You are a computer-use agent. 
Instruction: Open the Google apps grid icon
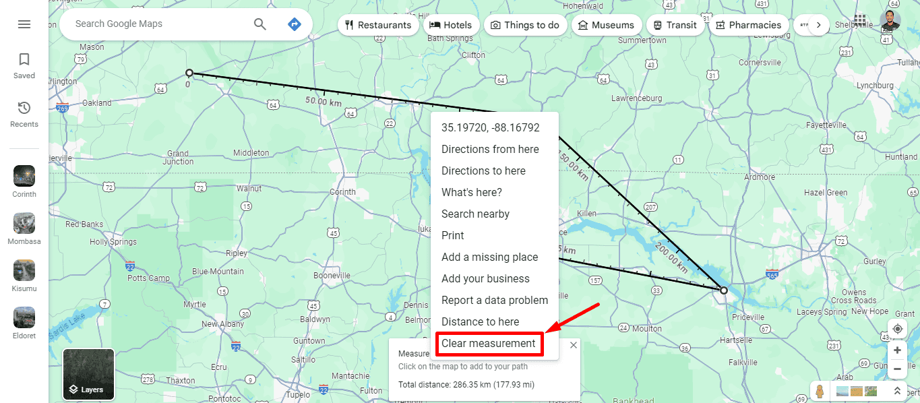tap(860, 20)
